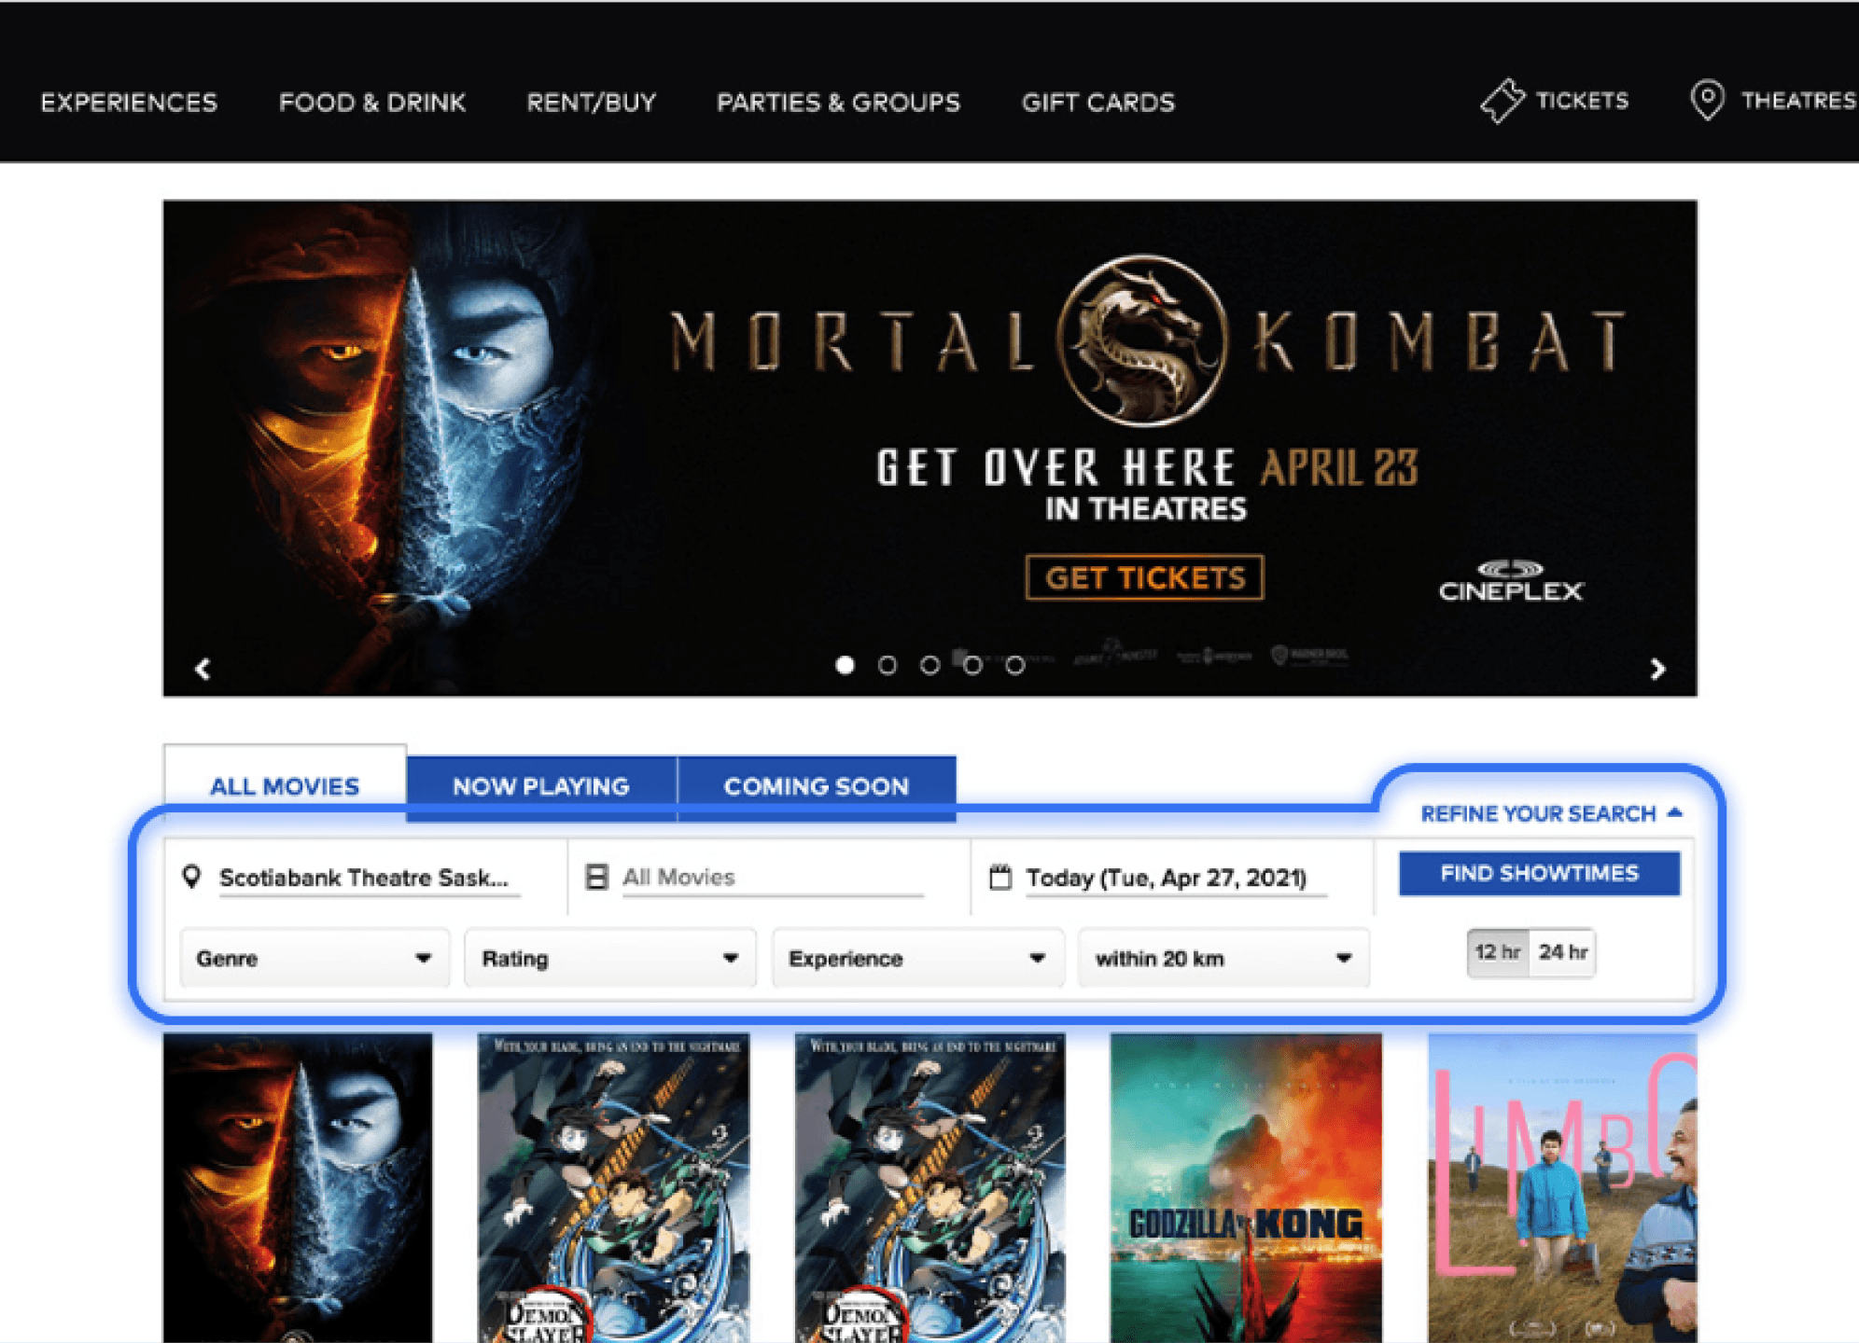Collapse Refine Your Search arrow
Image resolution: width=1859 pixels, height=1343 pixels.
(x=1675, y=813)
